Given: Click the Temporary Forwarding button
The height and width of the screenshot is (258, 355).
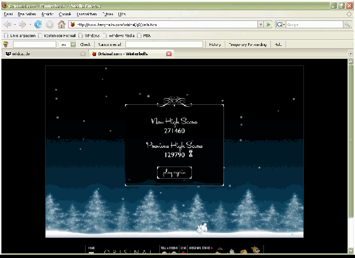Looking at the screenshot, I should [248, 45].
